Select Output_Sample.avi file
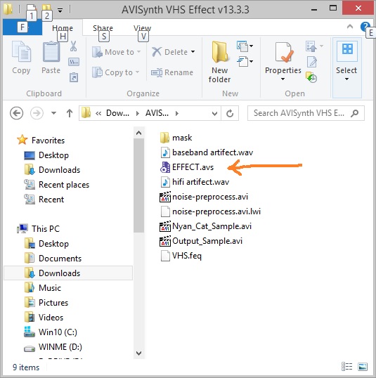 tap(201, 241)
